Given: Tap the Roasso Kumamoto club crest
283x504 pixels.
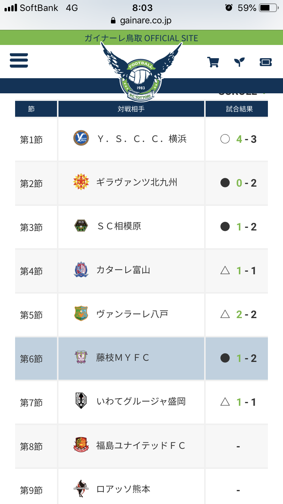Looking at the screenshot, I should [x=81, y=489].
